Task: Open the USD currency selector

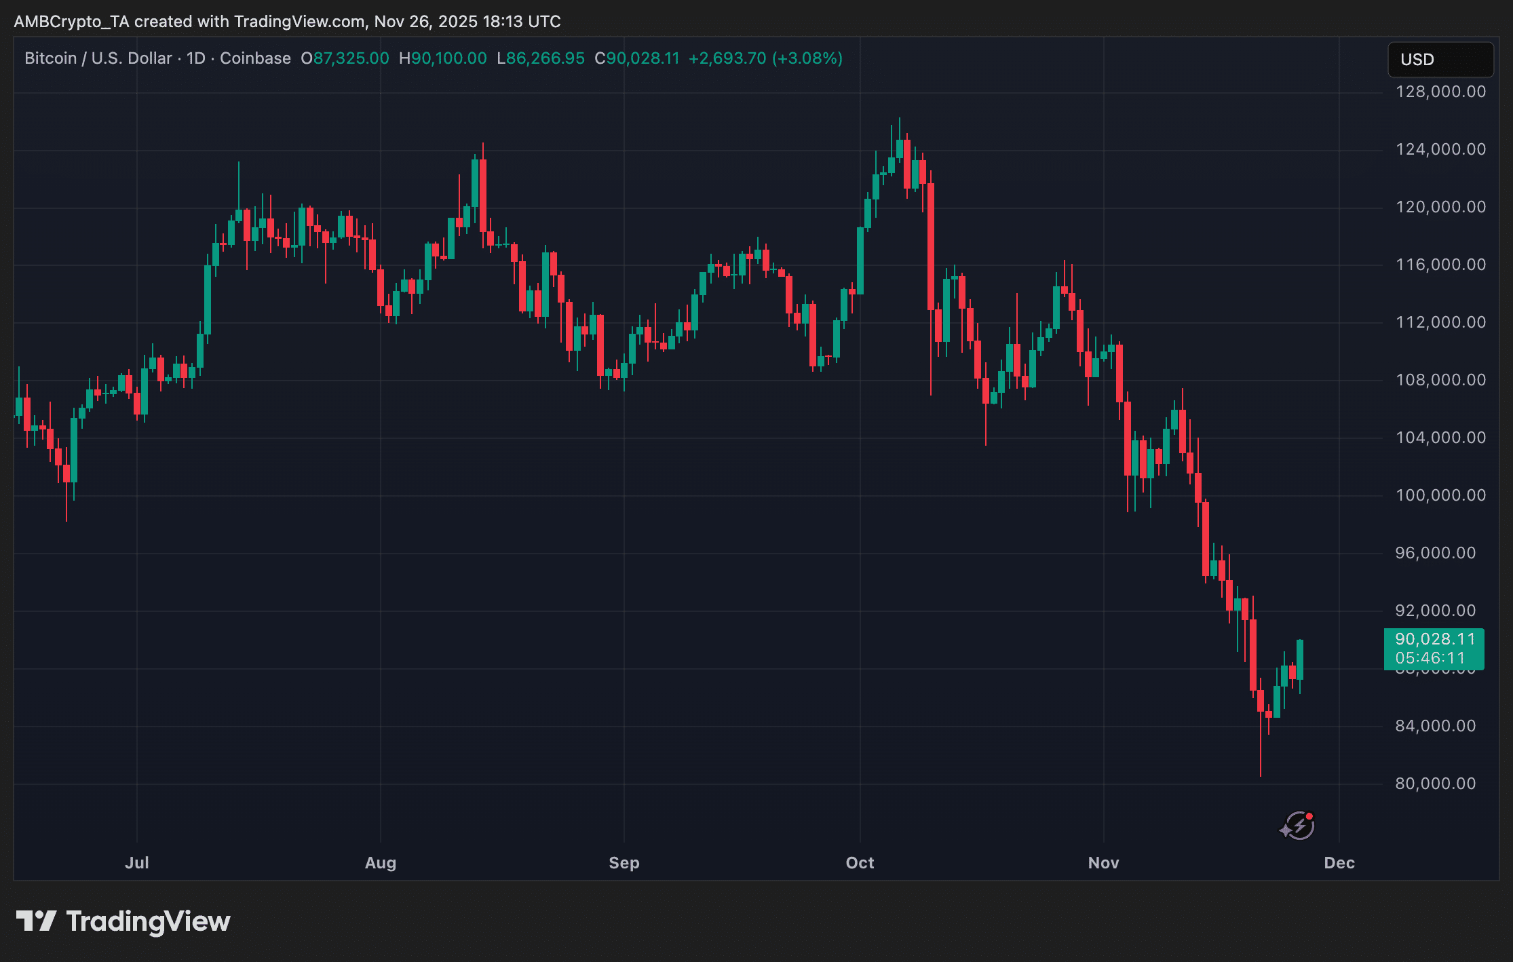Action: tap(1440, 60)
